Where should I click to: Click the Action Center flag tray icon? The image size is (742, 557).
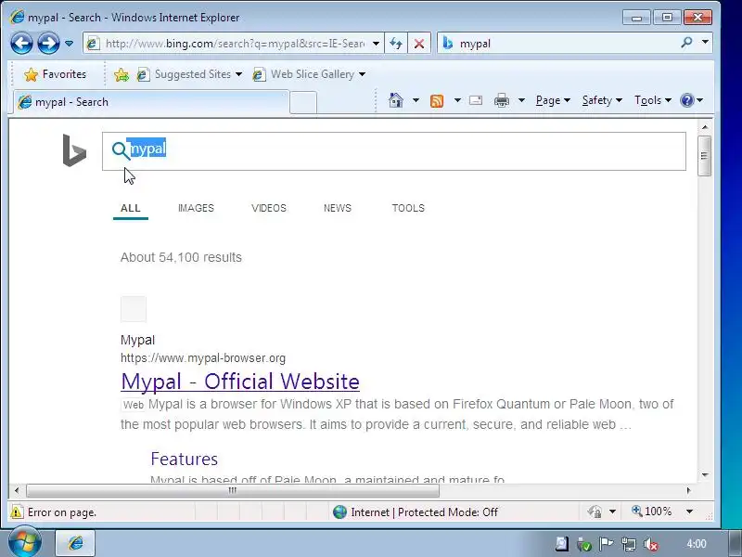click(607, 544)
